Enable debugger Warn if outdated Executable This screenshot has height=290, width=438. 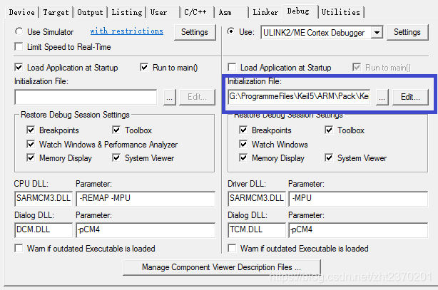coord(232,248)
